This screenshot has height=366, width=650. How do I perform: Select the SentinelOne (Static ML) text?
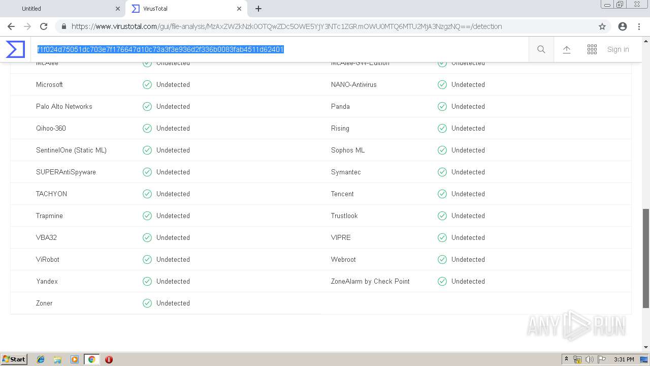71,150
